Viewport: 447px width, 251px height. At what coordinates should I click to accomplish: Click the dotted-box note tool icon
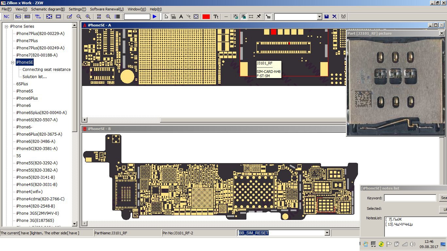(173, 16)
